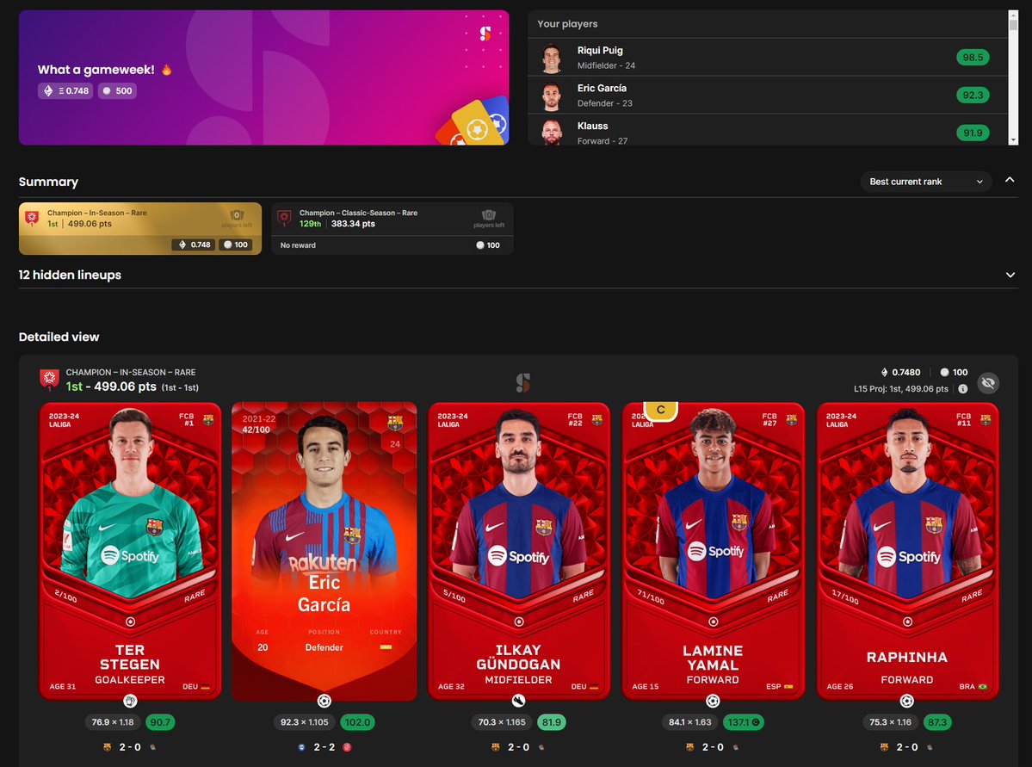Toggle hide lineup eye icon
This screenshot has height=767, width=1032.
tap(988, 382)
